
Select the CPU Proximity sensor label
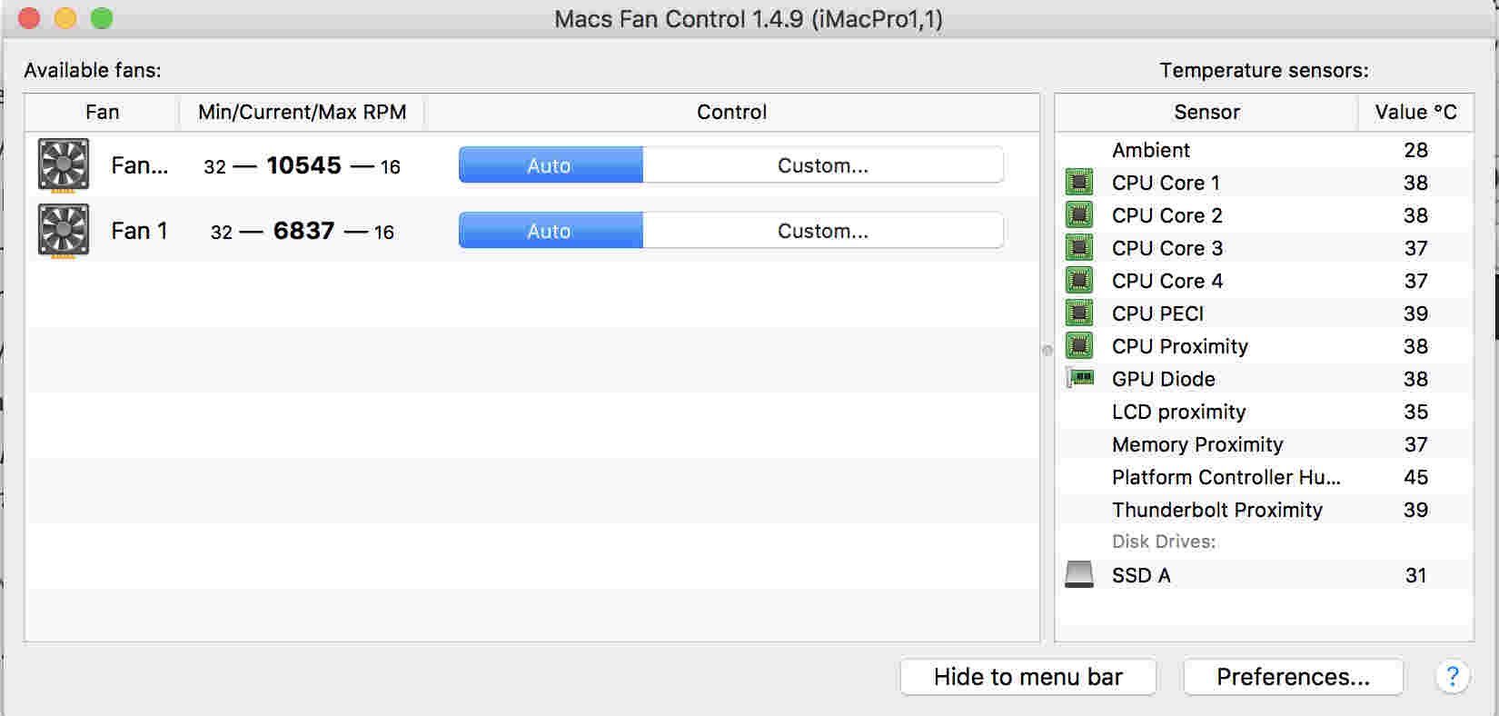pos(1179,346)
